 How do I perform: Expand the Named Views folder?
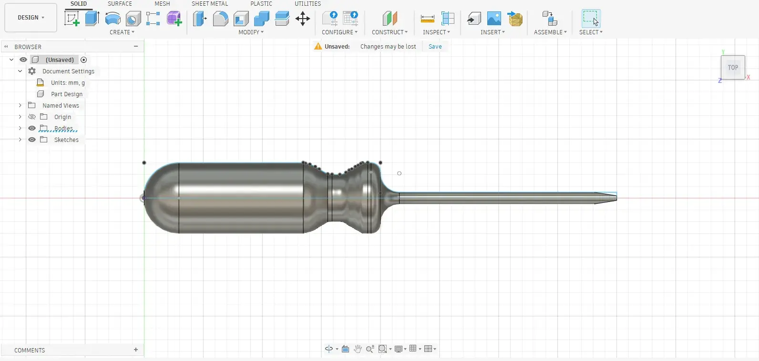point(20,105)
